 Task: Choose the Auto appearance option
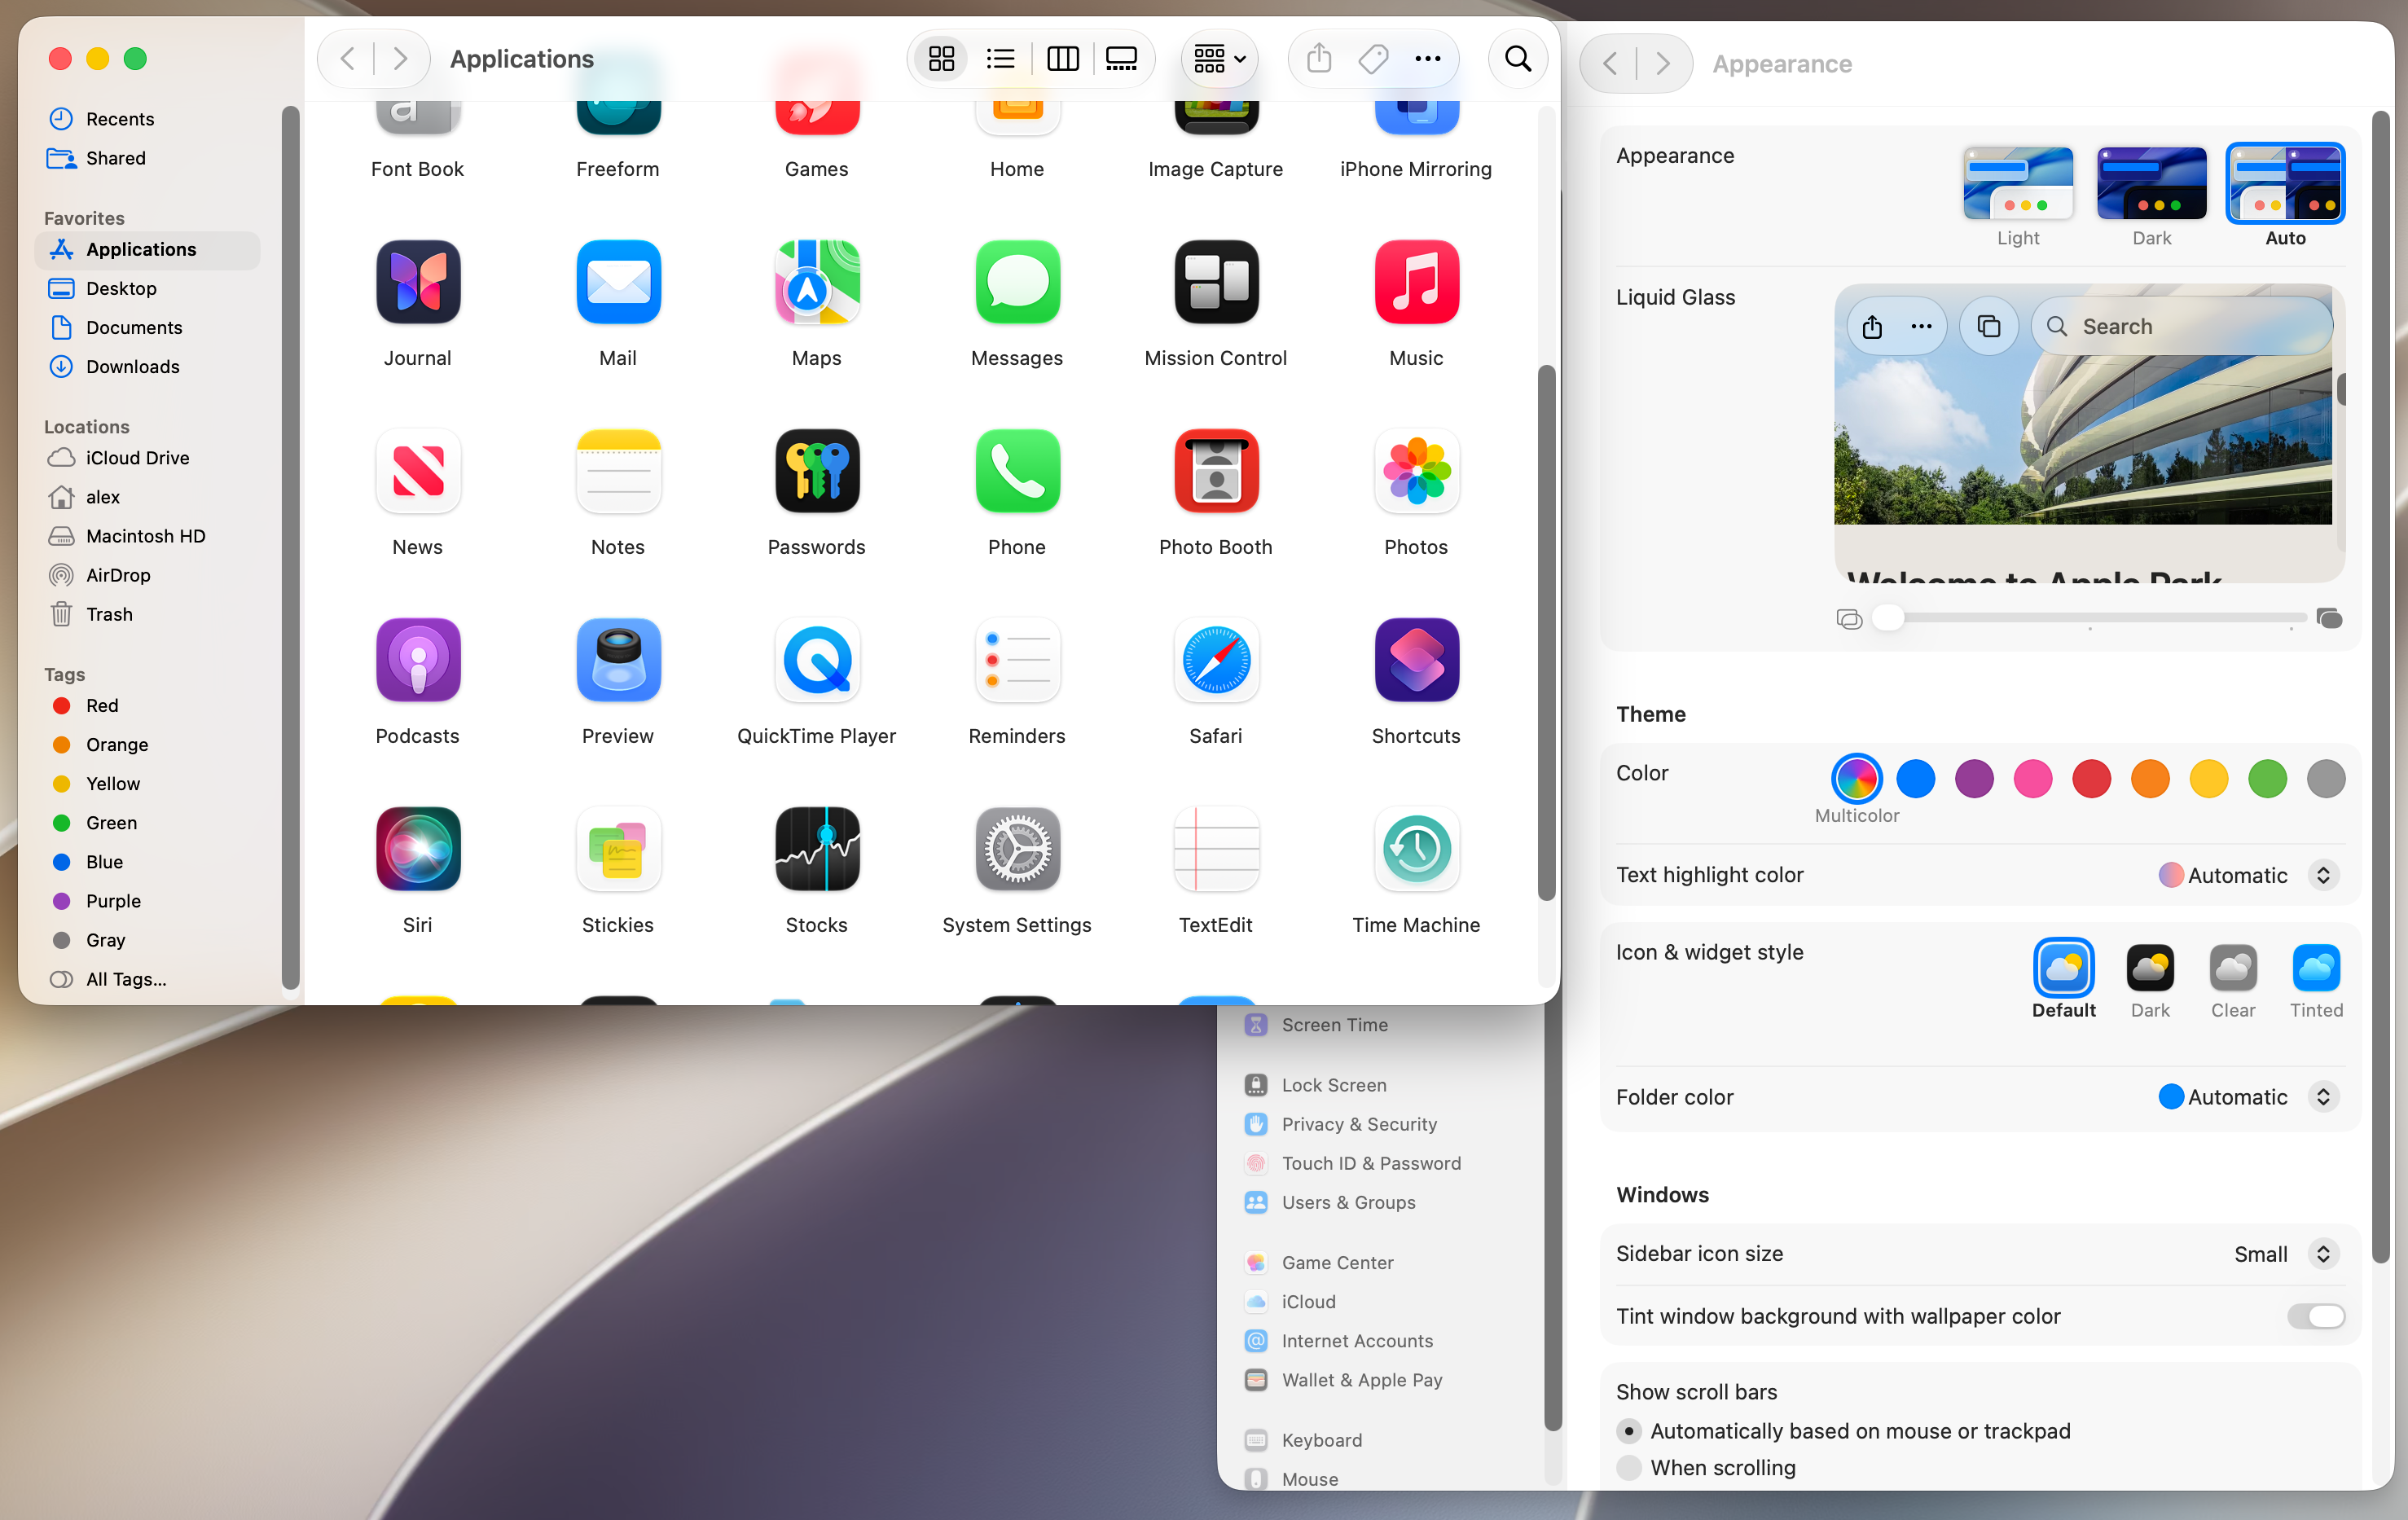pyautogui.click(x=2285, y=184)
